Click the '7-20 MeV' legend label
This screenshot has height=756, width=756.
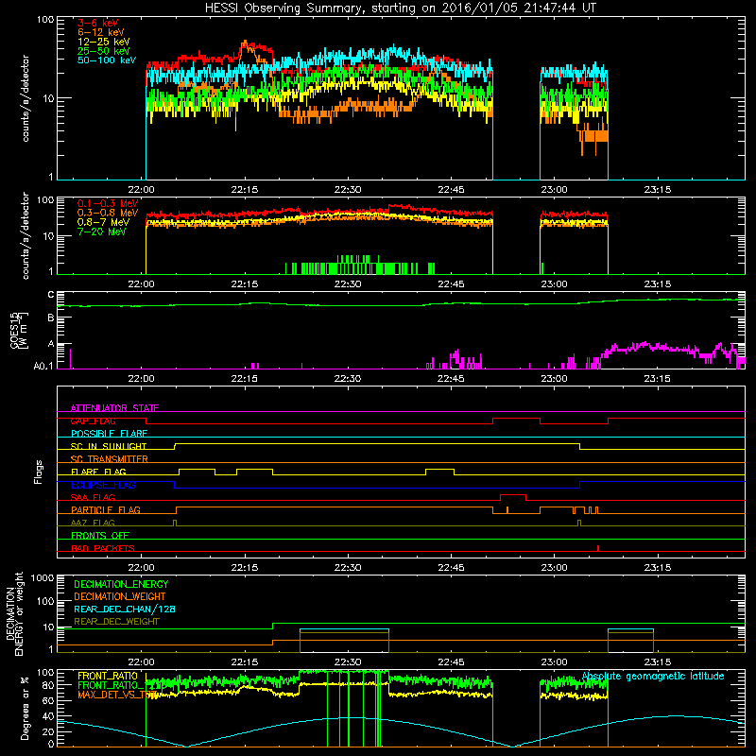click(x=102, y=232)
